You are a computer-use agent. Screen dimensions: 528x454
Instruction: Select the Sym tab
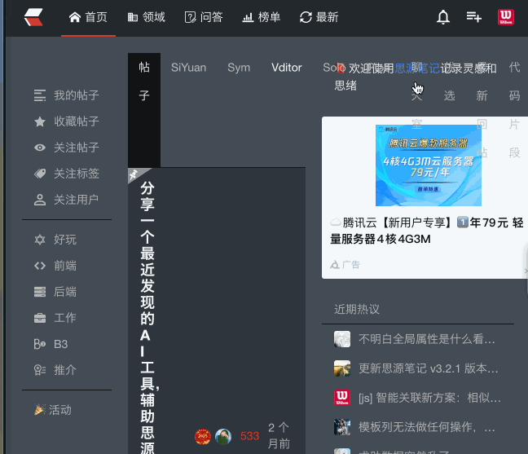point(239,68)
